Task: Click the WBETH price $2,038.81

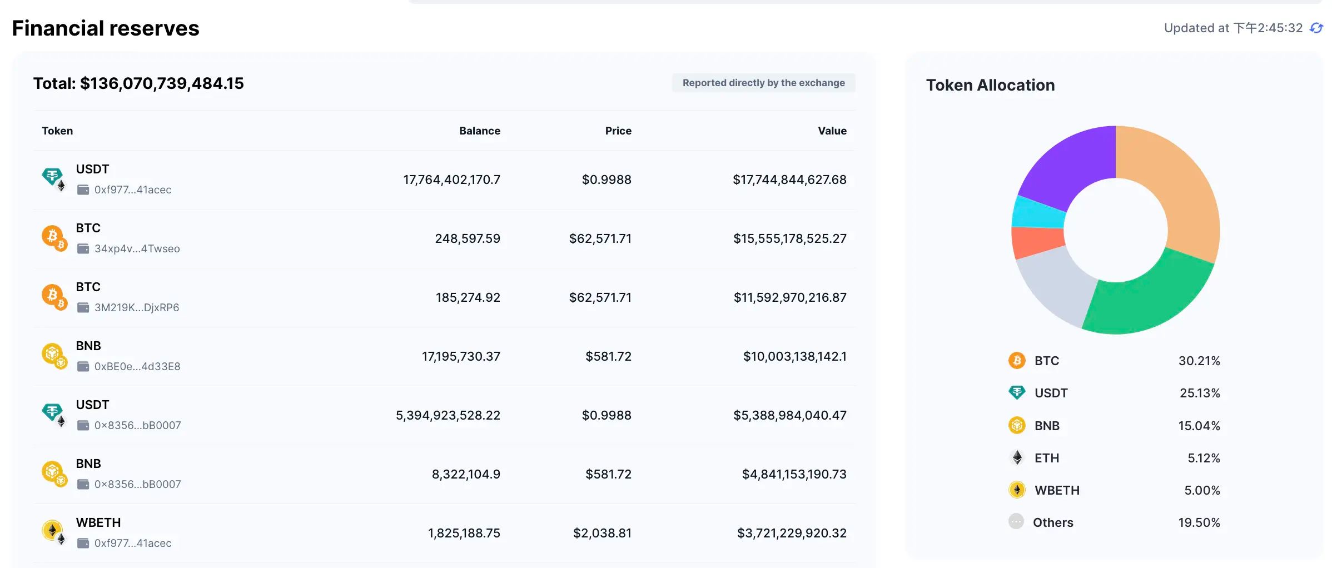Action: click(x=603, y=533)
